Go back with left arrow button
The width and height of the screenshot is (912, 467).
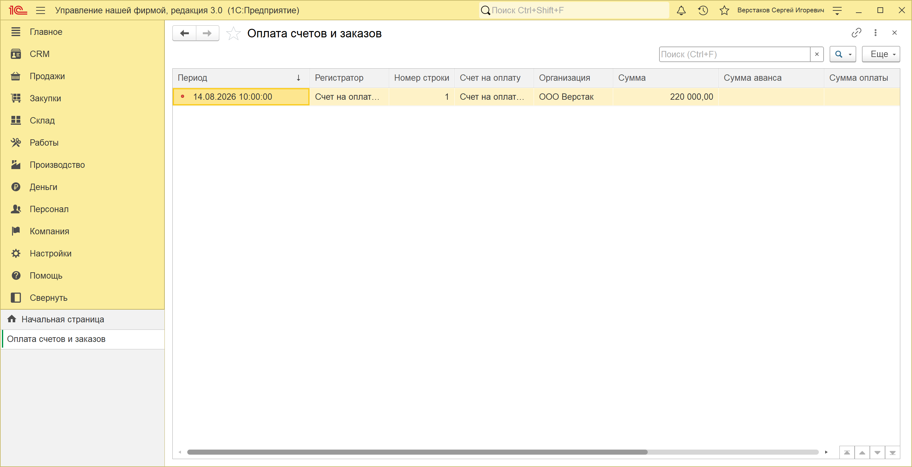tap(184, 33)
